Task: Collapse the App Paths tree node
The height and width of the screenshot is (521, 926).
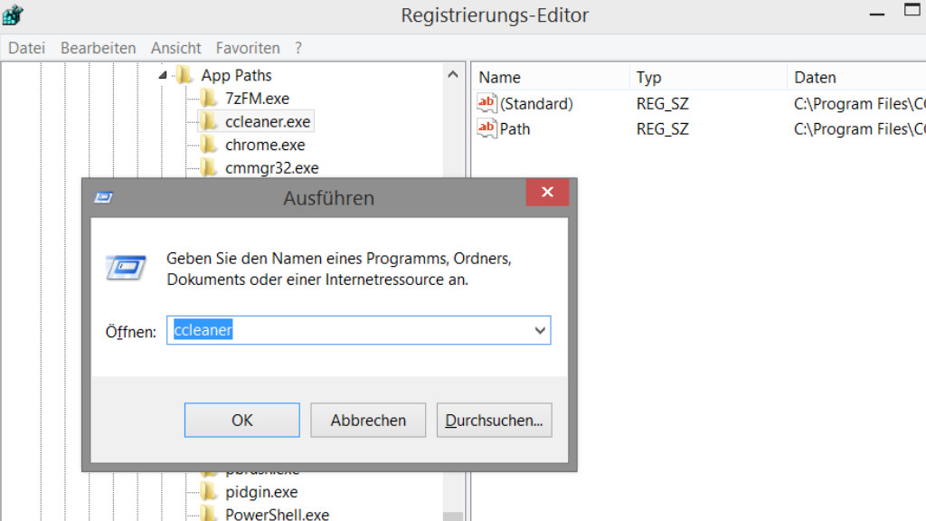Action: click(x=163, y=76)
